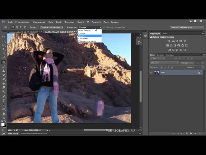Click background black color swatch
Viewport: 206px width, 155px height.
(5, 126)
